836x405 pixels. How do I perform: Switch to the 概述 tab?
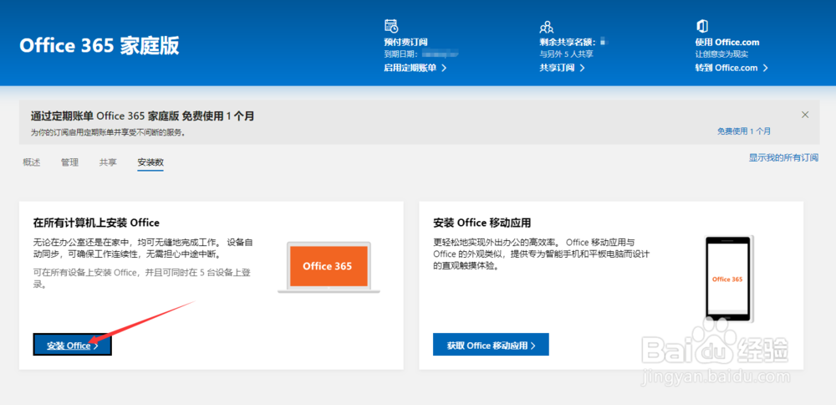(x=32, y=162)
